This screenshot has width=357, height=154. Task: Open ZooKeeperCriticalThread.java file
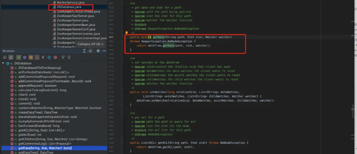tap(78, 11)
